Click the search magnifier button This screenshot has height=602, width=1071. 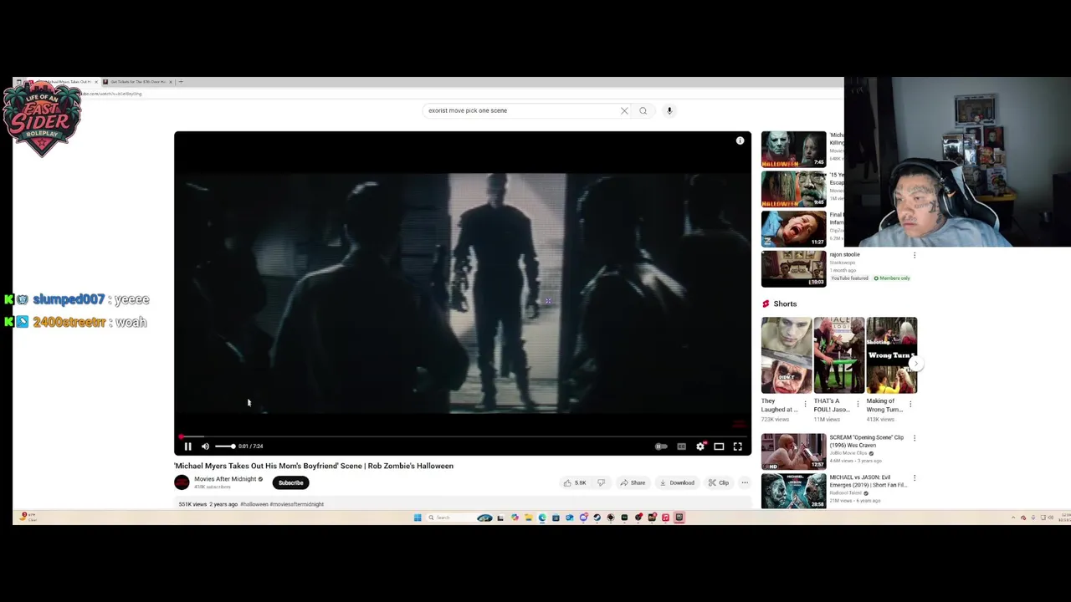pos(643,110)
